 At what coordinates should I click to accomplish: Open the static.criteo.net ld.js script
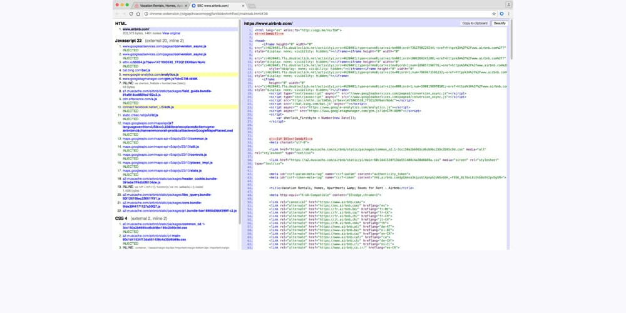(140, 115)
